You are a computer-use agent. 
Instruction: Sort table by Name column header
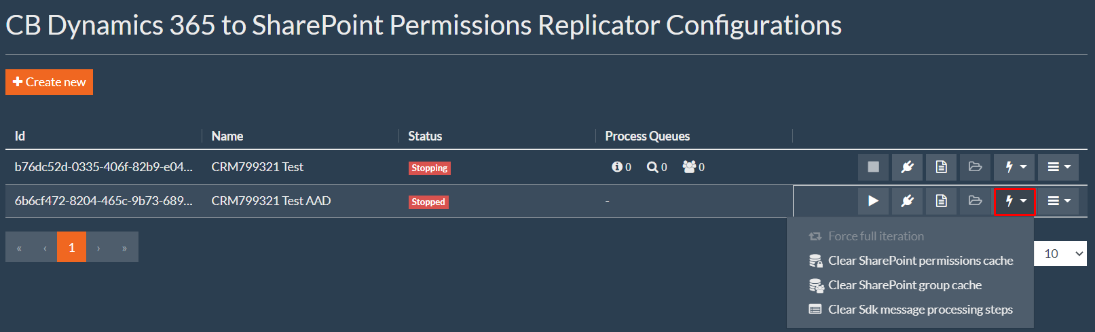point(227,136)
